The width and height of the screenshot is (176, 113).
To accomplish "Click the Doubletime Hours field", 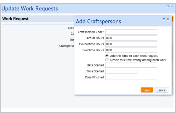I will click(131, 44).
